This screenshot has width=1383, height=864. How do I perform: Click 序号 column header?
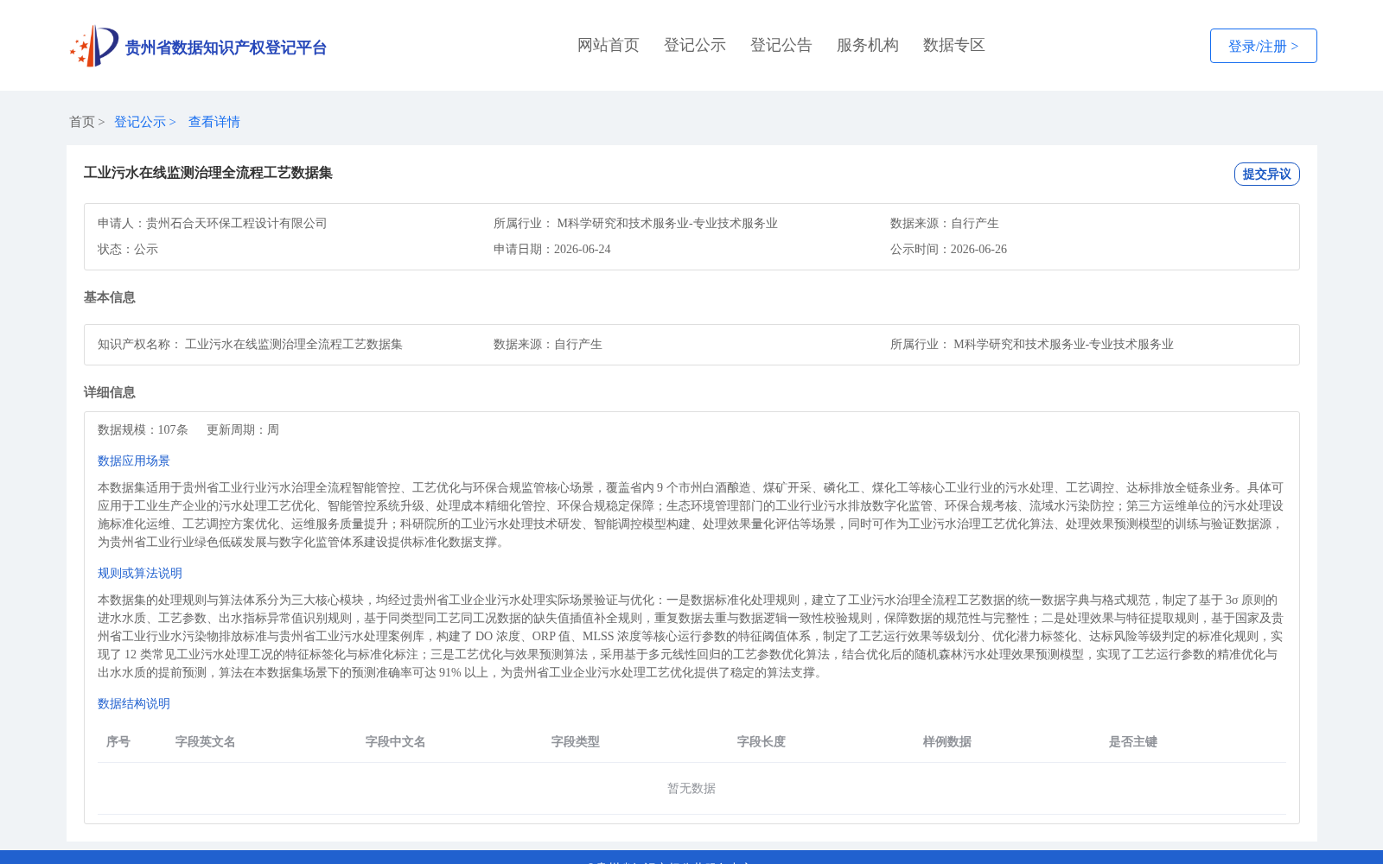(x=118, y=741)
